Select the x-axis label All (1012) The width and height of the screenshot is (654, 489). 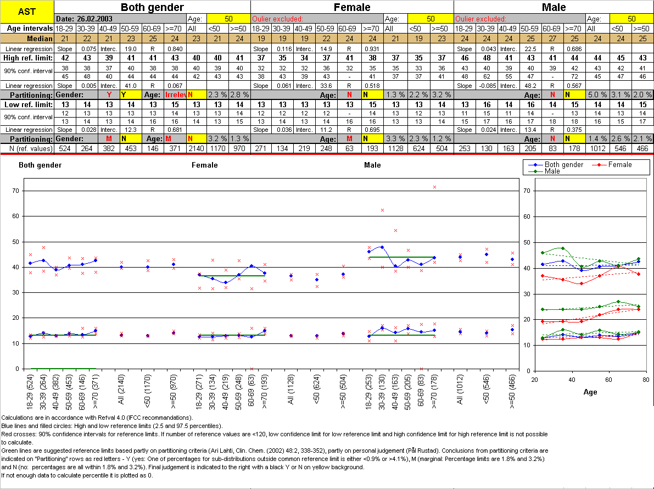[x=460, y=390]
